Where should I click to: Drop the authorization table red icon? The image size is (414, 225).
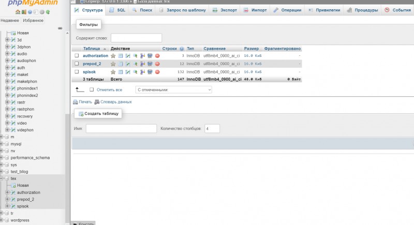pos(157,56)
